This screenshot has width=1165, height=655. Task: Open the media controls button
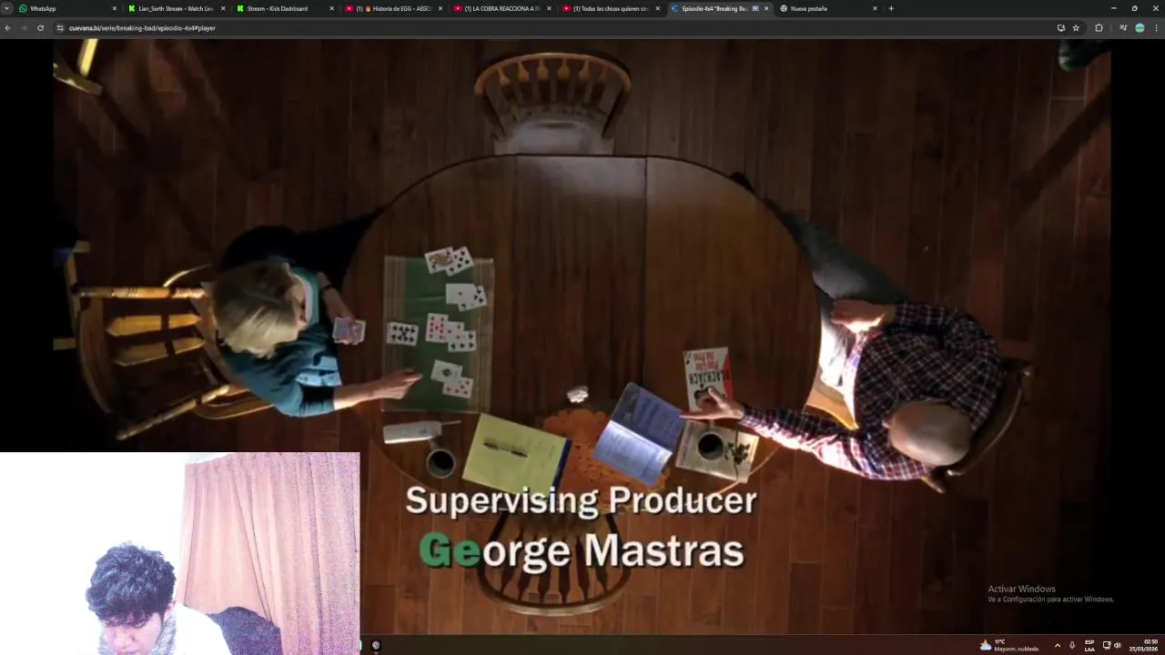tap(1123, 28)
